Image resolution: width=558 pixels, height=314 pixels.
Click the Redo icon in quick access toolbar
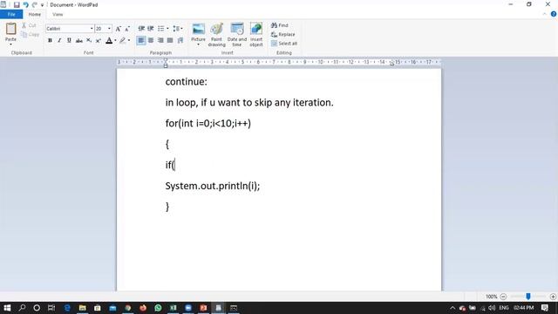(x=35, y=4)
